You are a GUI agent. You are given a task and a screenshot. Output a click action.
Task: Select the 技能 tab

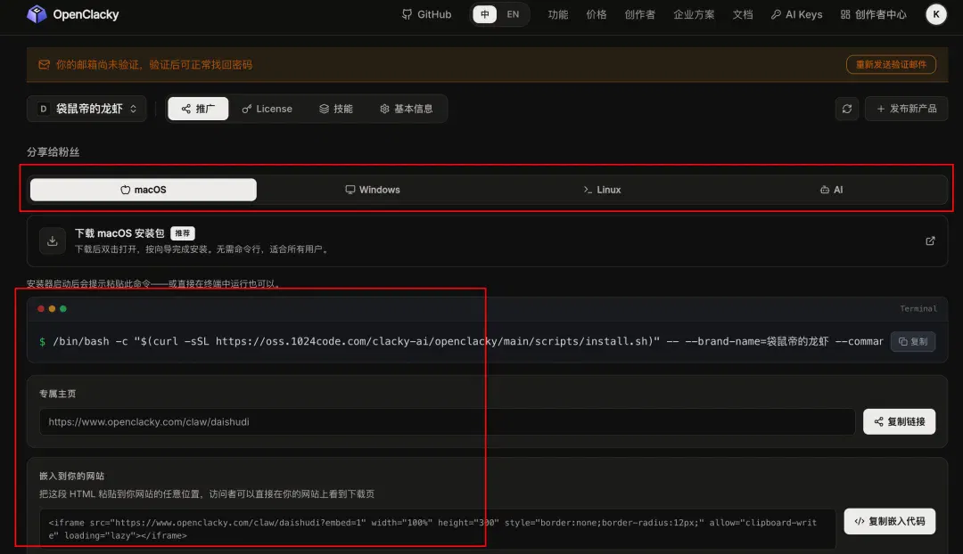[336, 109]
